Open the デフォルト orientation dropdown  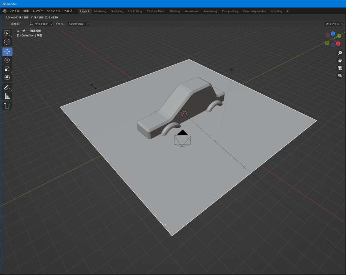pyautogui.click(x=42, y=24)
